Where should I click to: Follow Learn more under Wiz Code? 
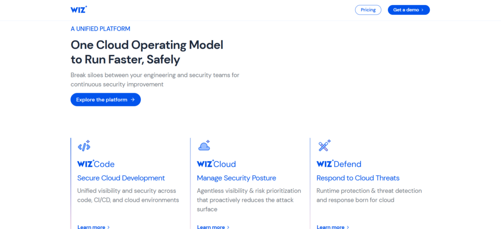(93, 227)
